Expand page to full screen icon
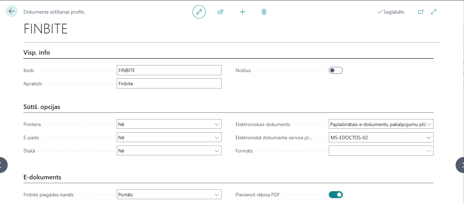Image resolution: width=464 pixels, height=203 pixels. point(434,12)
